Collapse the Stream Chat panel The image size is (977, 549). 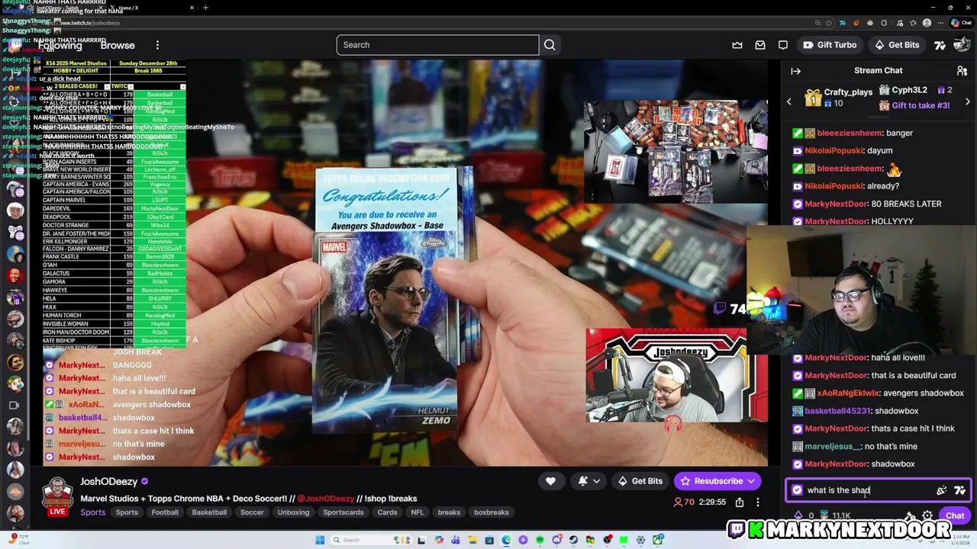pyautogui.click(x=796, y=71)
